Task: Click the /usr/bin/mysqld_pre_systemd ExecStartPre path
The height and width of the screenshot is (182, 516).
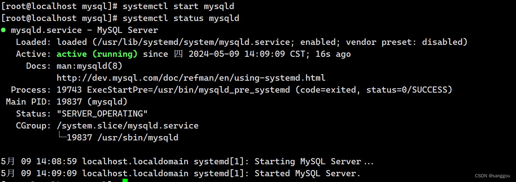Action: click(x=222, y=90)
